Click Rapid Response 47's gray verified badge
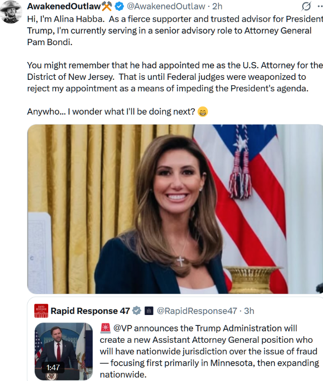Viewport: 323px width, 381px height. (x=136, y=311)
